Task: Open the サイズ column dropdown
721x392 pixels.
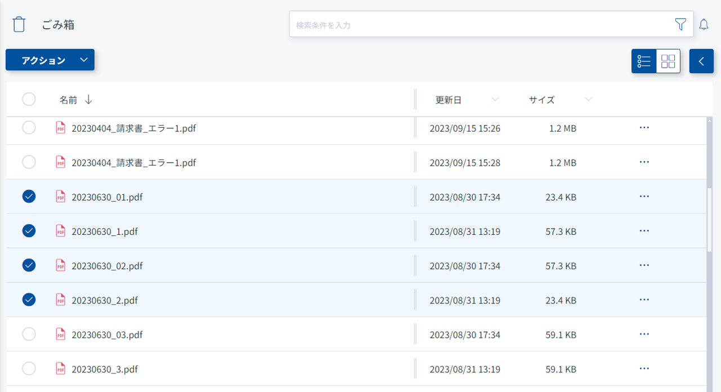Action: pos(588,100)
